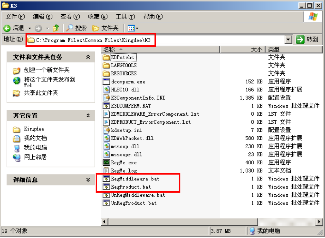The image size is (325, 238).
Task: Open 我的电脑 link in sidebar
Action: pos(35,148)
